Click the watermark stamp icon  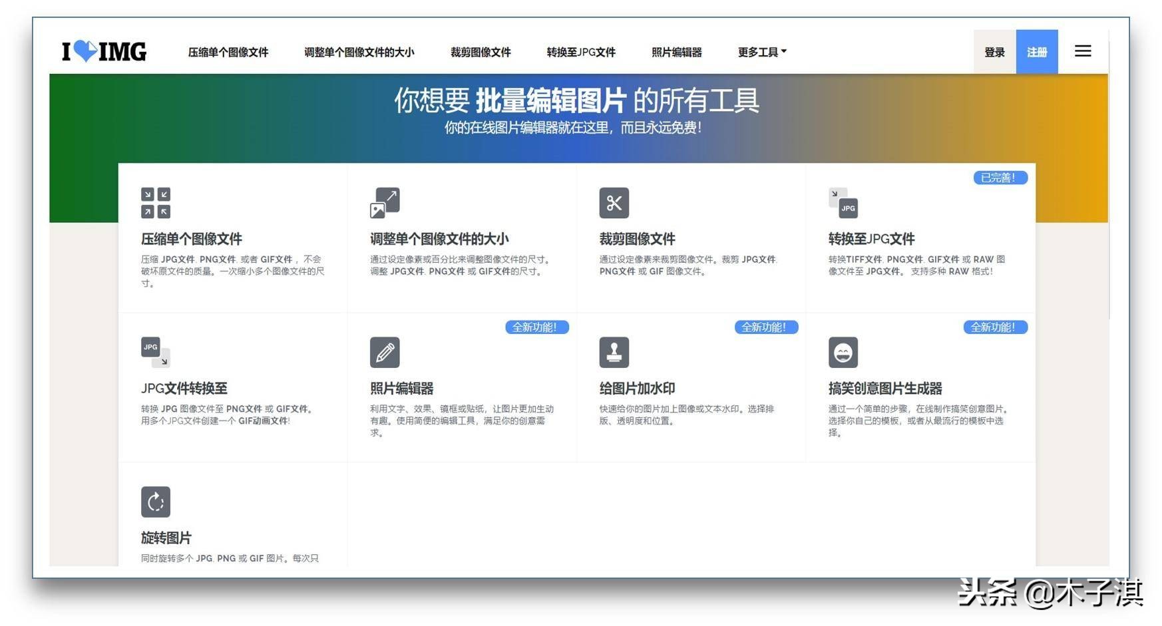pyautogui.click(x=614, y=353)
